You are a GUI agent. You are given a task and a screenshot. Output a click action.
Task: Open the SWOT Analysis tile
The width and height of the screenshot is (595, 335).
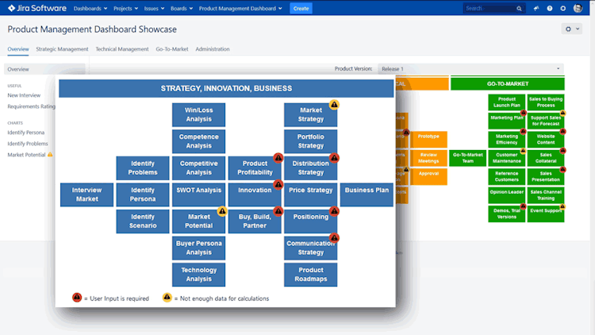198,194
